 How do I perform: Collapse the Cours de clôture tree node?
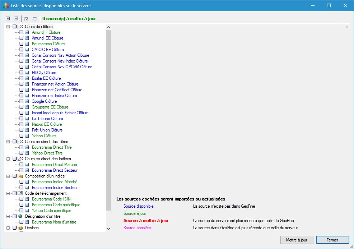(8, 27)
